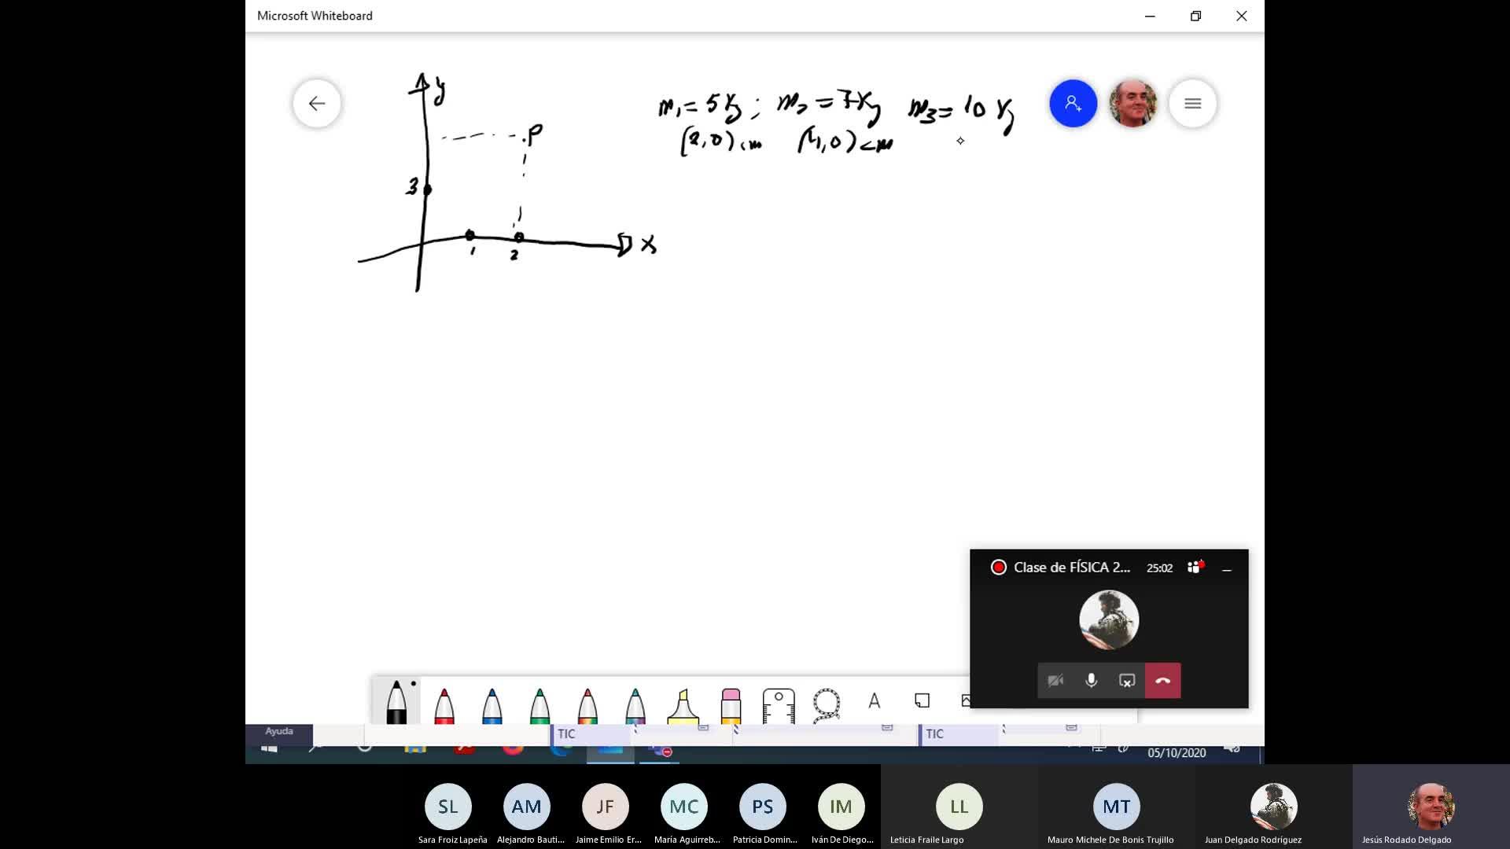1510x849 pixels.
Task: Toggle the camera in Teams call
Action: click(x=1055, y=681)
